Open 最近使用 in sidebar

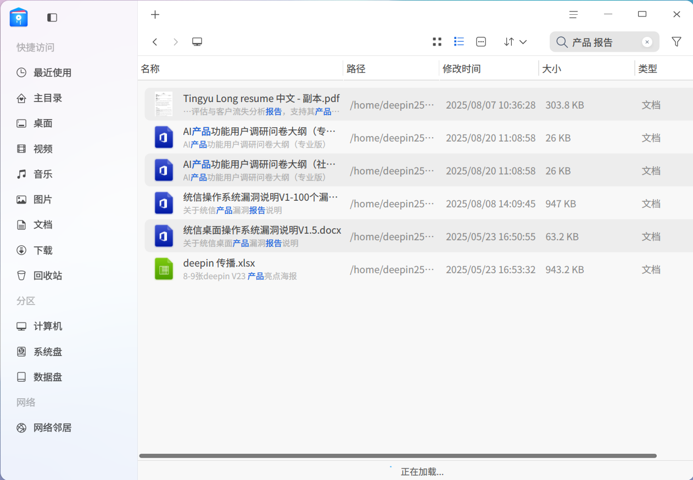tap(52, 73)
